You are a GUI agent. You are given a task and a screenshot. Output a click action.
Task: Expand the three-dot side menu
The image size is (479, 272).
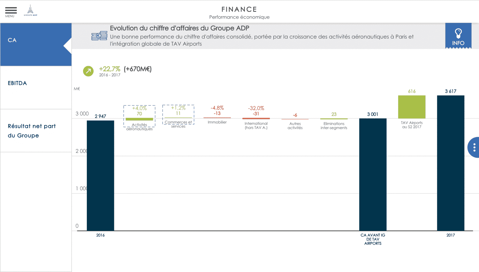(x=474, y=147)
